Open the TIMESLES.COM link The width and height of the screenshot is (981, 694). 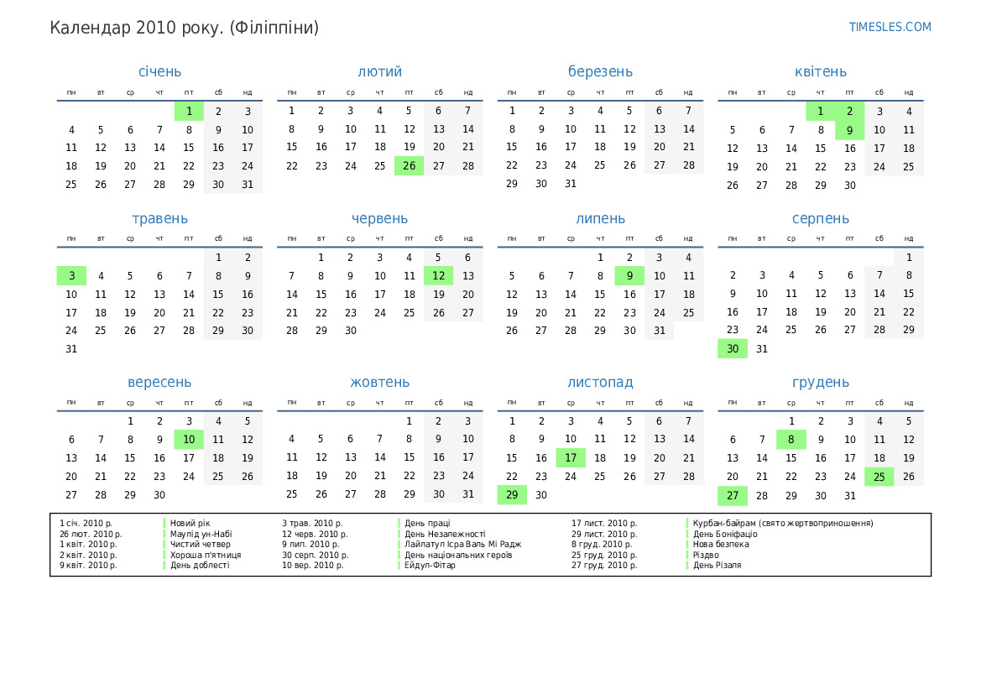[x=890, y=27]
